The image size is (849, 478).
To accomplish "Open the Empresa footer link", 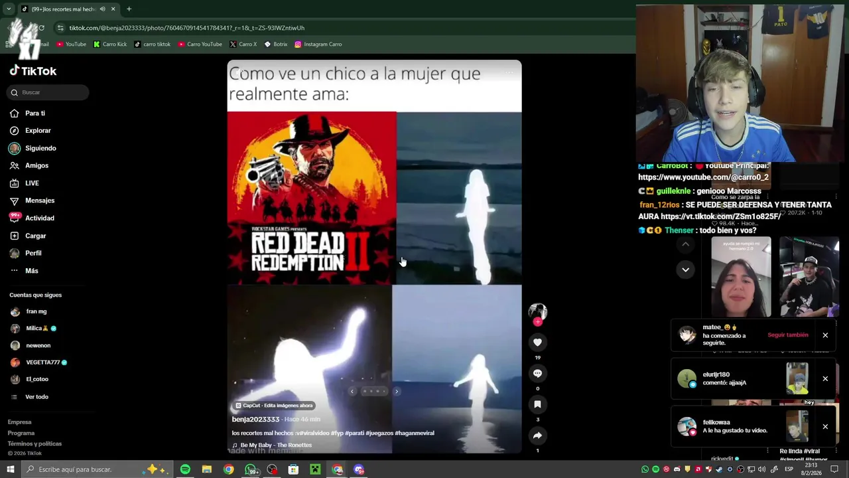I will pyautogui.click(x=19, y=422).
